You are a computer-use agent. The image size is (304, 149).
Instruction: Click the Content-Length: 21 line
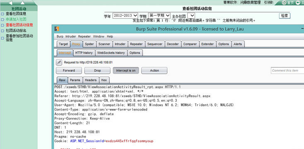click(x=72, y=123)
